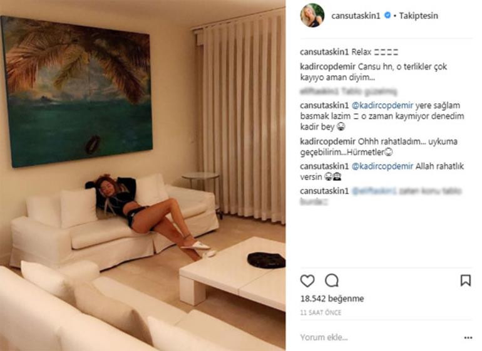Viewport: 482px width, 351px height.
Task: Open kadircopdemir's profile from the first comment
Action: tap(327, 66)
